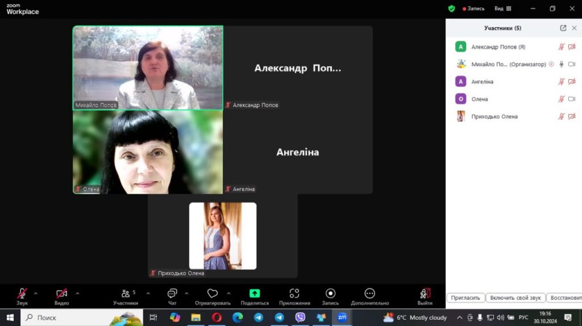Open the Чат panel
Screen dimensions: 582x326
(172, 297)
